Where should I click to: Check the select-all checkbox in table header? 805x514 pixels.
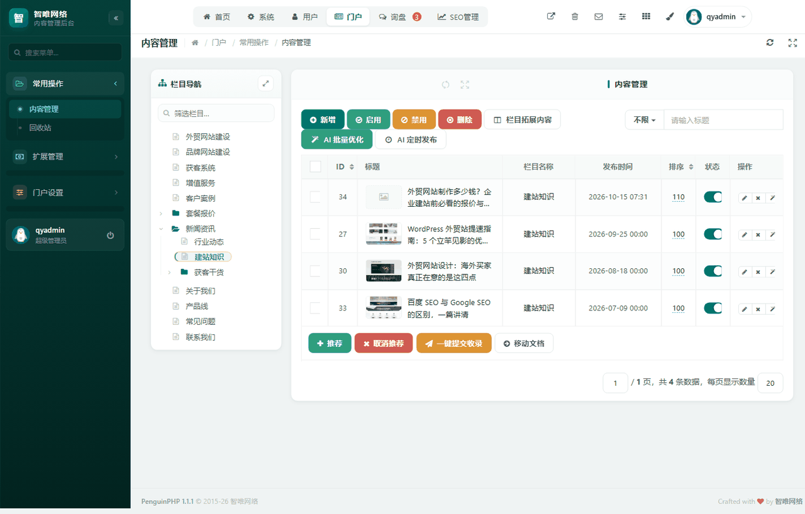[315, 167]
